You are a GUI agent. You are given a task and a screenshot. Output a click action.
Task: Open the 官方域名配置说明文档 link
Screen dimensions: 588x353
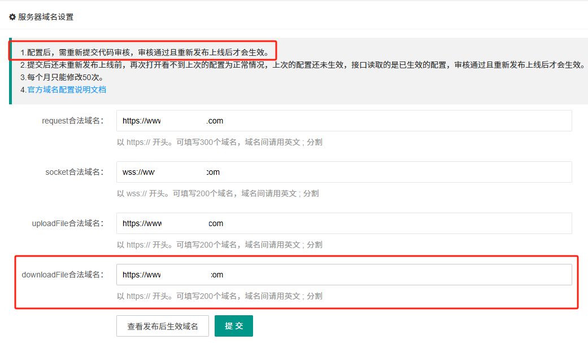point(67,89)
